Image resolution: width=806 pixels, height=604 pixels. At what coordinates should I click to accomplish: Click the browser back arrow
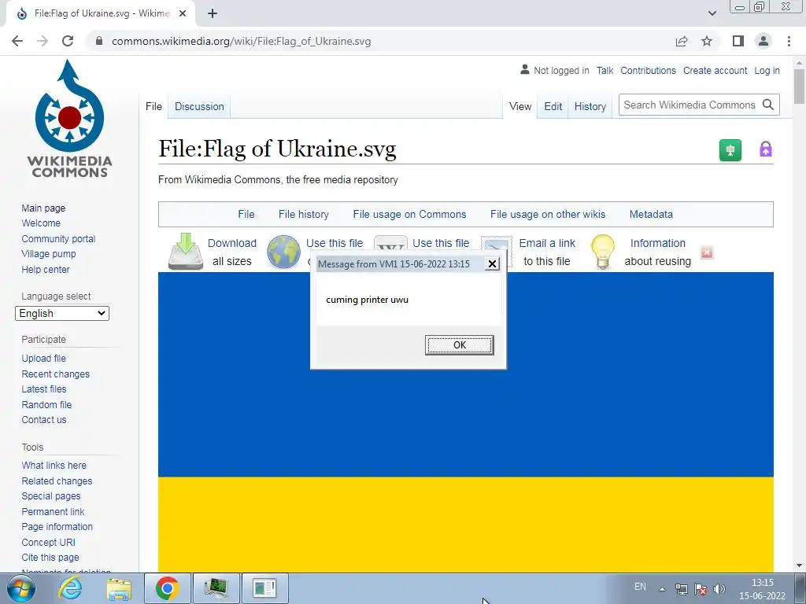[17, 41]
